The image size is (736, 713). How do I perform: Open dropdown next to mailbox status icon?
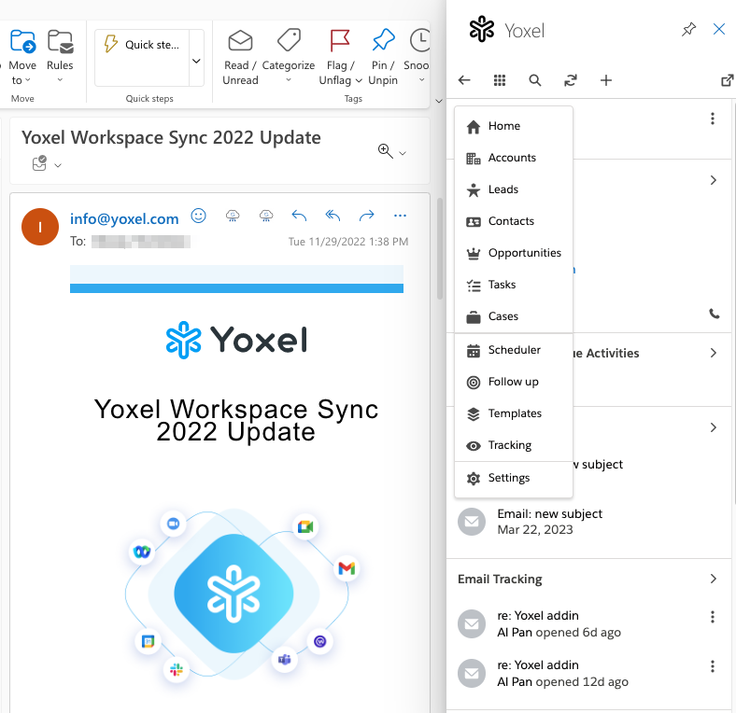[58, 165]
